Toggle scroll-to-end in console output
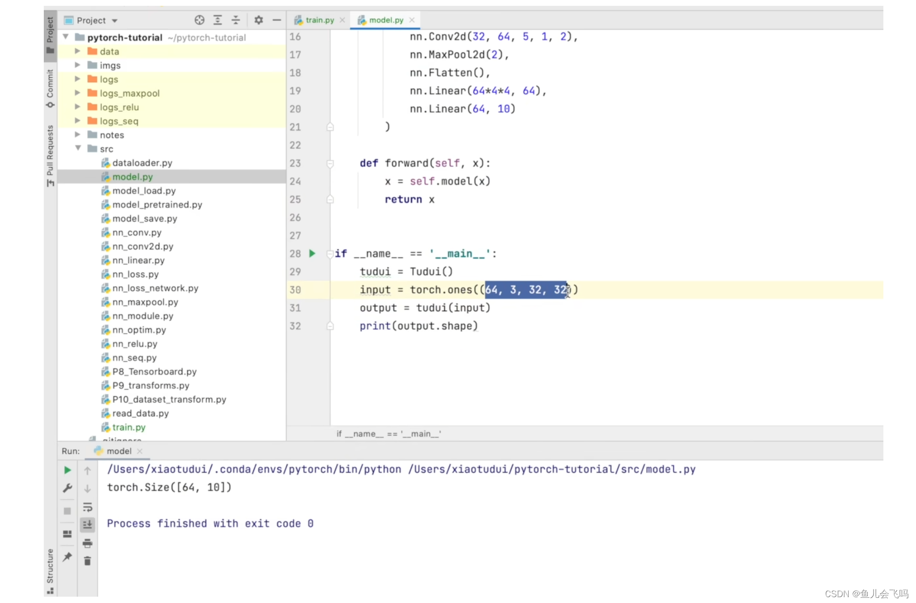Screen dimensions: 916x603 (88, 525)
